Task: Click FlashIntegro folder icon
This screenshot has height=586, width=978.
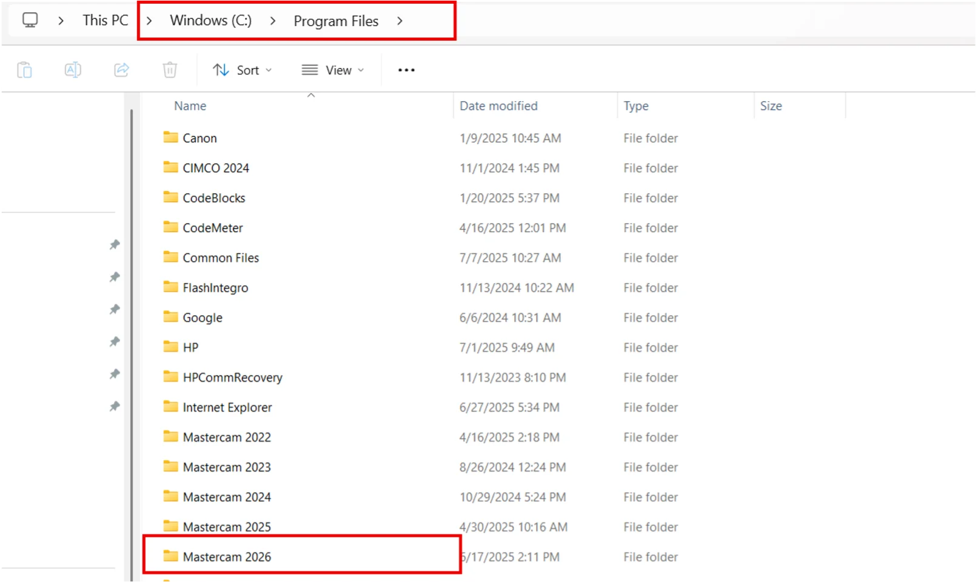Action: click(170, 287)
